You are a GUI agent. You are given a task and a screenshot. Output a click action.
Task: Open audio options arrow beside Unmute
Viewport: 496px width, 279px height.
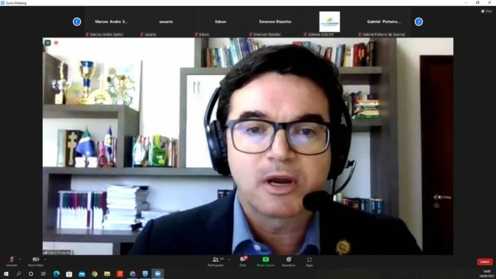click(20, 259)
